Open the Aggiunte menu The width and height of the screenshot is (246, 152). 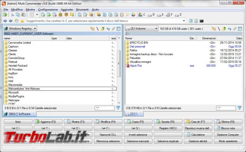coord(67,9)
